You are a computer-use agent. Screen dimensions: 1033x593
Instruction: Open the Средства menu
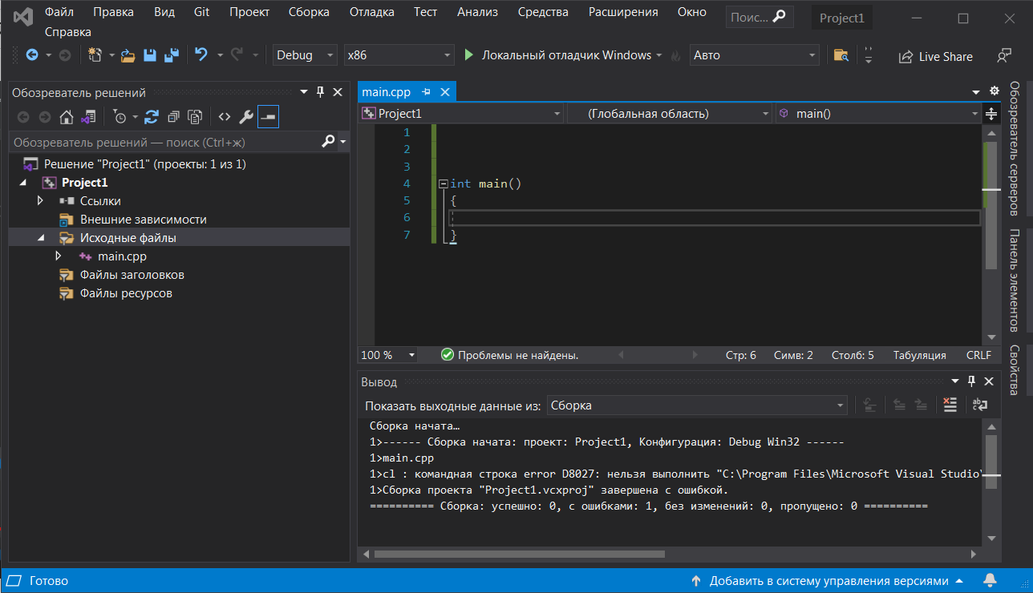(543, 12)
